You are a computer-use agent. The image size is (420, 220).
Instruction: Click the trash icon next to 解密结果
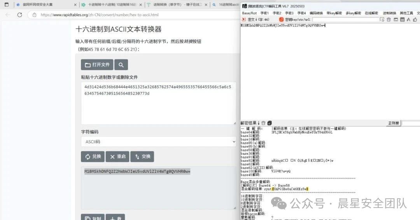tap(263, 123)
